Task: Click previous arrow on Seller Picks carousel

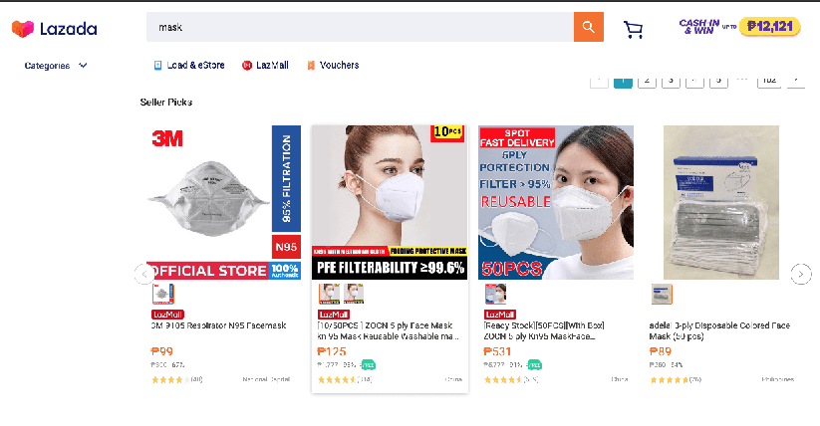Action: pyautogui.click(x=144, y=274)
